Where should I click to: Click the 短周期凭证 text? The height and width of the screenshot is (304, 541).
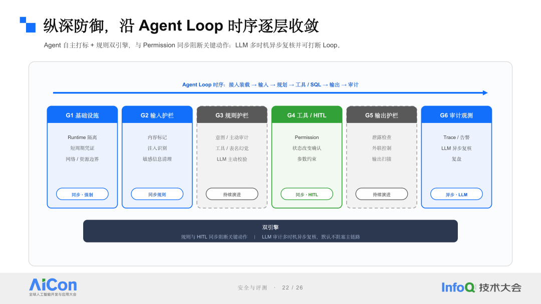(x=82, y=148)
